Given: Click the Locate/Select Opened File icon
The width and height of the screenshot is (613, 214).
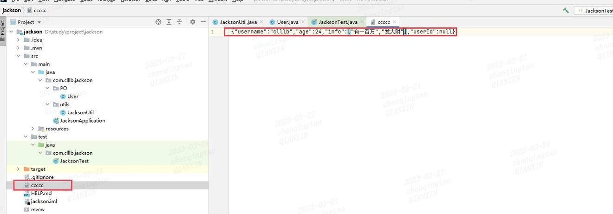Looking at the screenshot, I should point(158,22).
